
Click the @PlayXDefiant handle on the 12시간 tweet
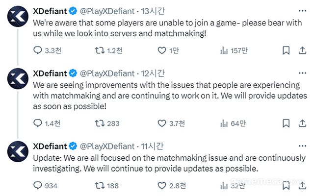[x=106, y=73]
